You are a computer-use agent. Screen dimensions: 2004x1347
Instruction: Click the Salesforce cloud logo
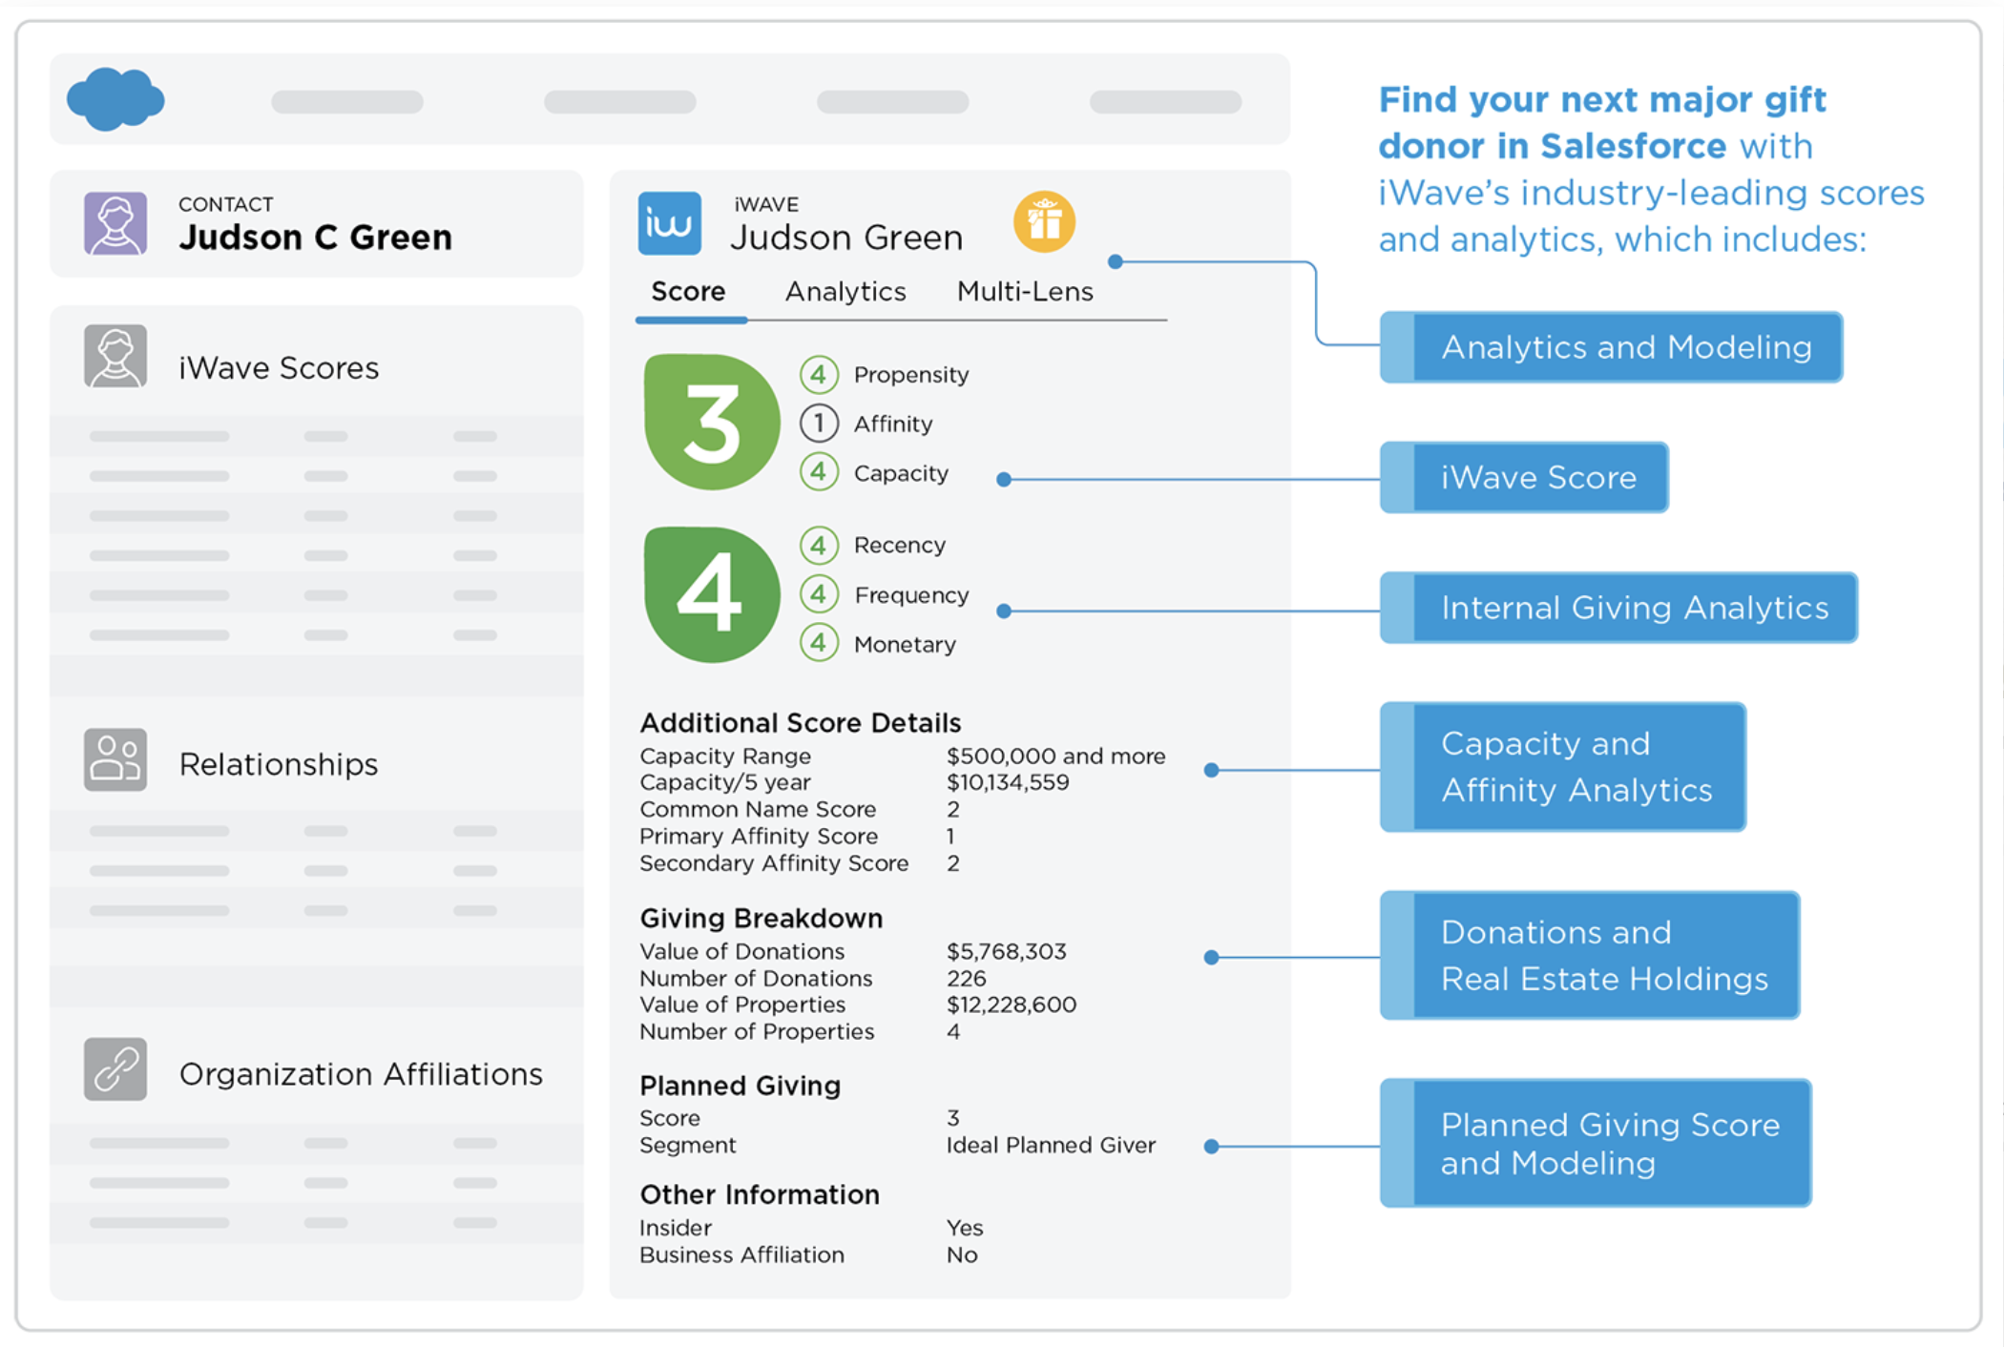click(115, 98)
